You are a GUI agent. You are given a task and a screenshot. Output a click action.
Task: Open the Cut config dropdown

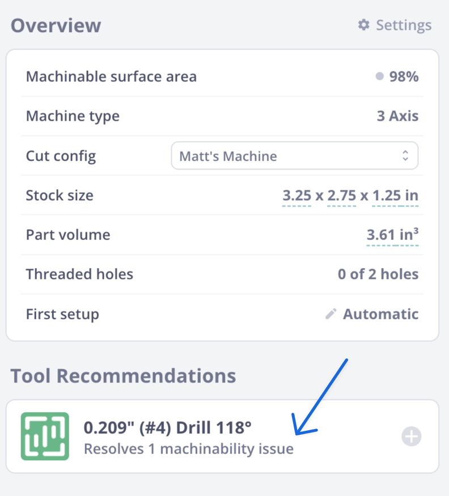click(294, 155)
